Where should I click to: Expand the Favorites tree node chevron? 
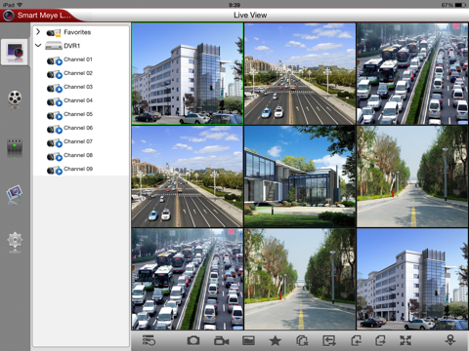[38, 31]
